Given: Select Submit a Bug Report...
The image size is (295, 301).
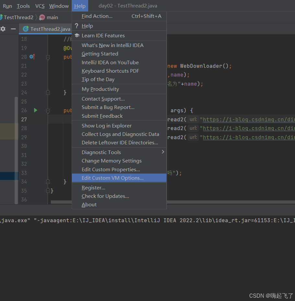Looking at the screenshot, I should (x=119, y=107).
